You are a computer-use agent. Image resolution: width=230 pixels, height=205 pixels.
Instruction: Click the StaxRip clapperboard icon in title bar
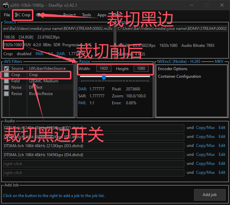coord(5,5)
